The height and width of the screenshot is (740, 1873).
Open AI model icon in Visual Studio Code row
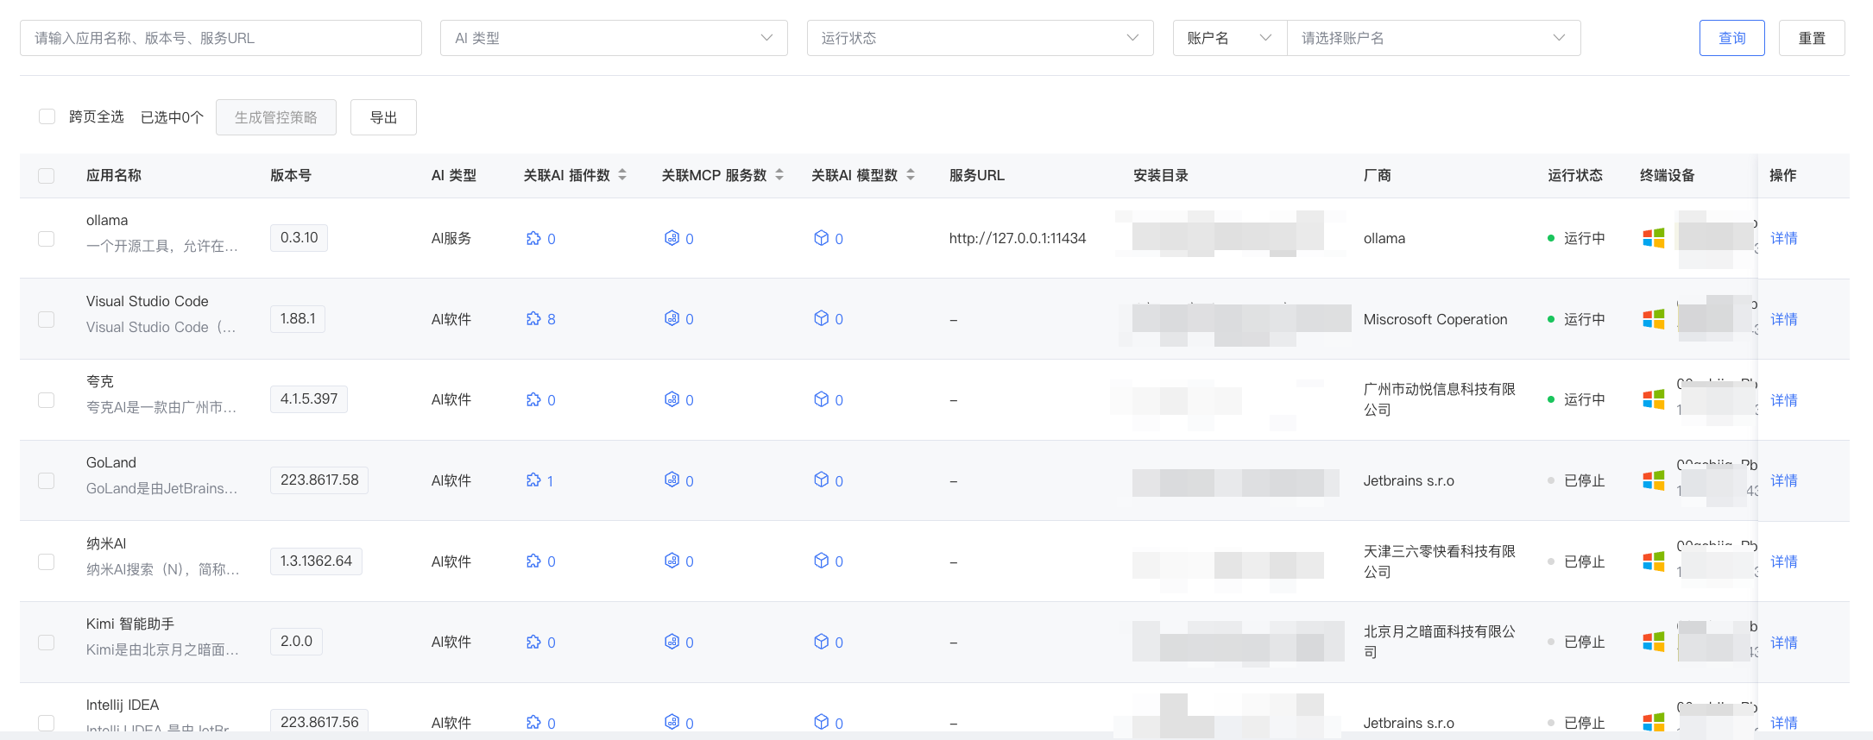click(821, 318)
